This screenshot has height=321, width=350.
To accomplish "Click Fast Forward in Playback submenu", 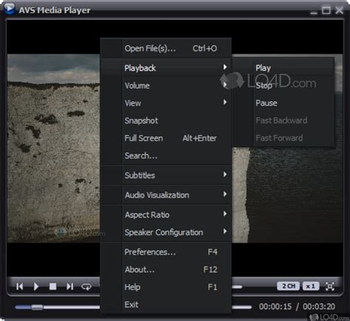I will tap(283, 138).
